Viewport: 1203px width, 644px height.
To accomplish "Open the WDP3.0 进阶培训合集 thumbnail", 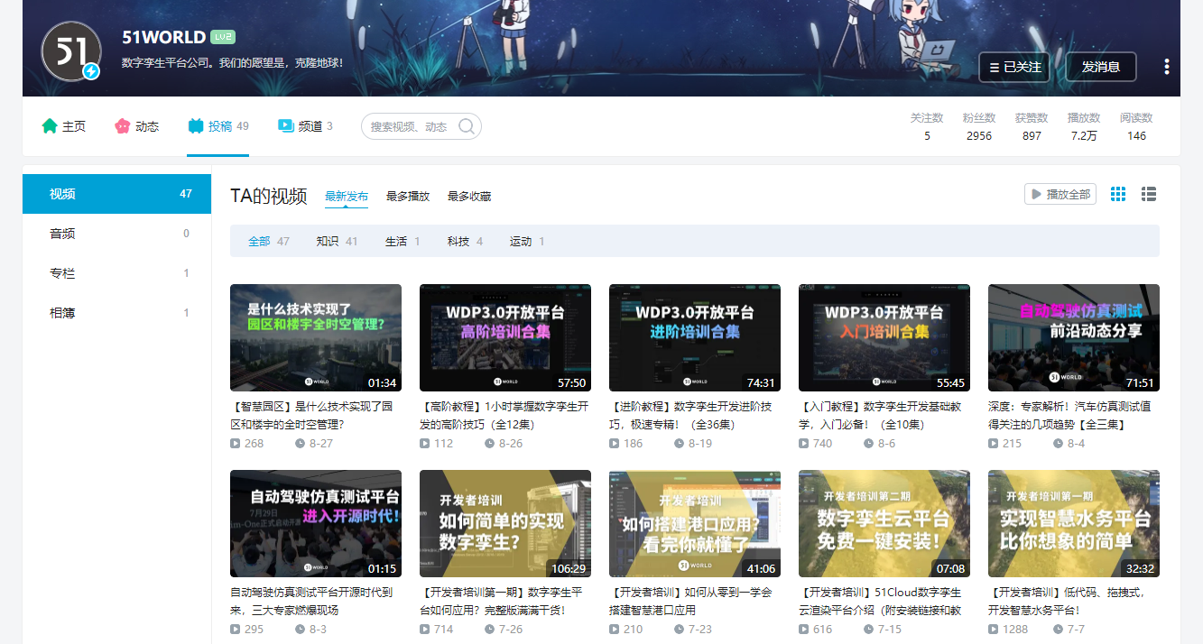I will (x=695, y=337).
